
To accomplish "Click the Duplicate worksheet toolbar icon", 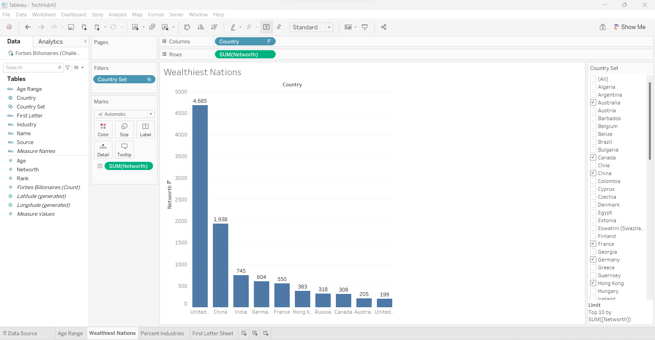I will pos(152,27).
